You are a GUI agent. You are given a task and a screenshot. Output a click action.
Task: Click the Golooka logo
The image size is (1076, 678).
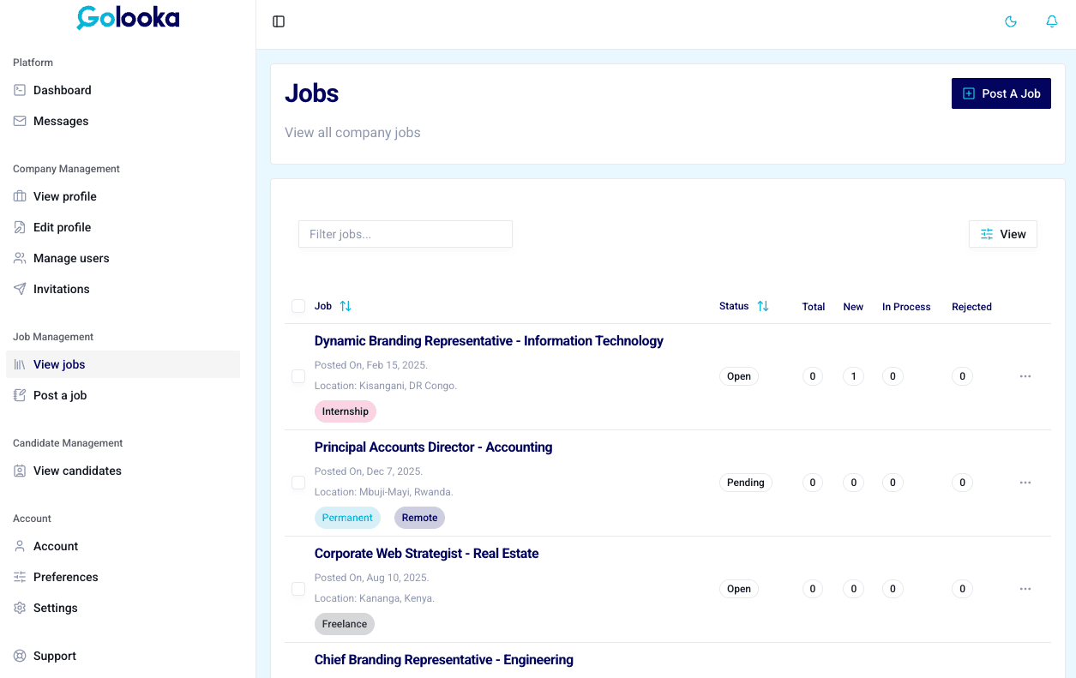coord(128,18)
